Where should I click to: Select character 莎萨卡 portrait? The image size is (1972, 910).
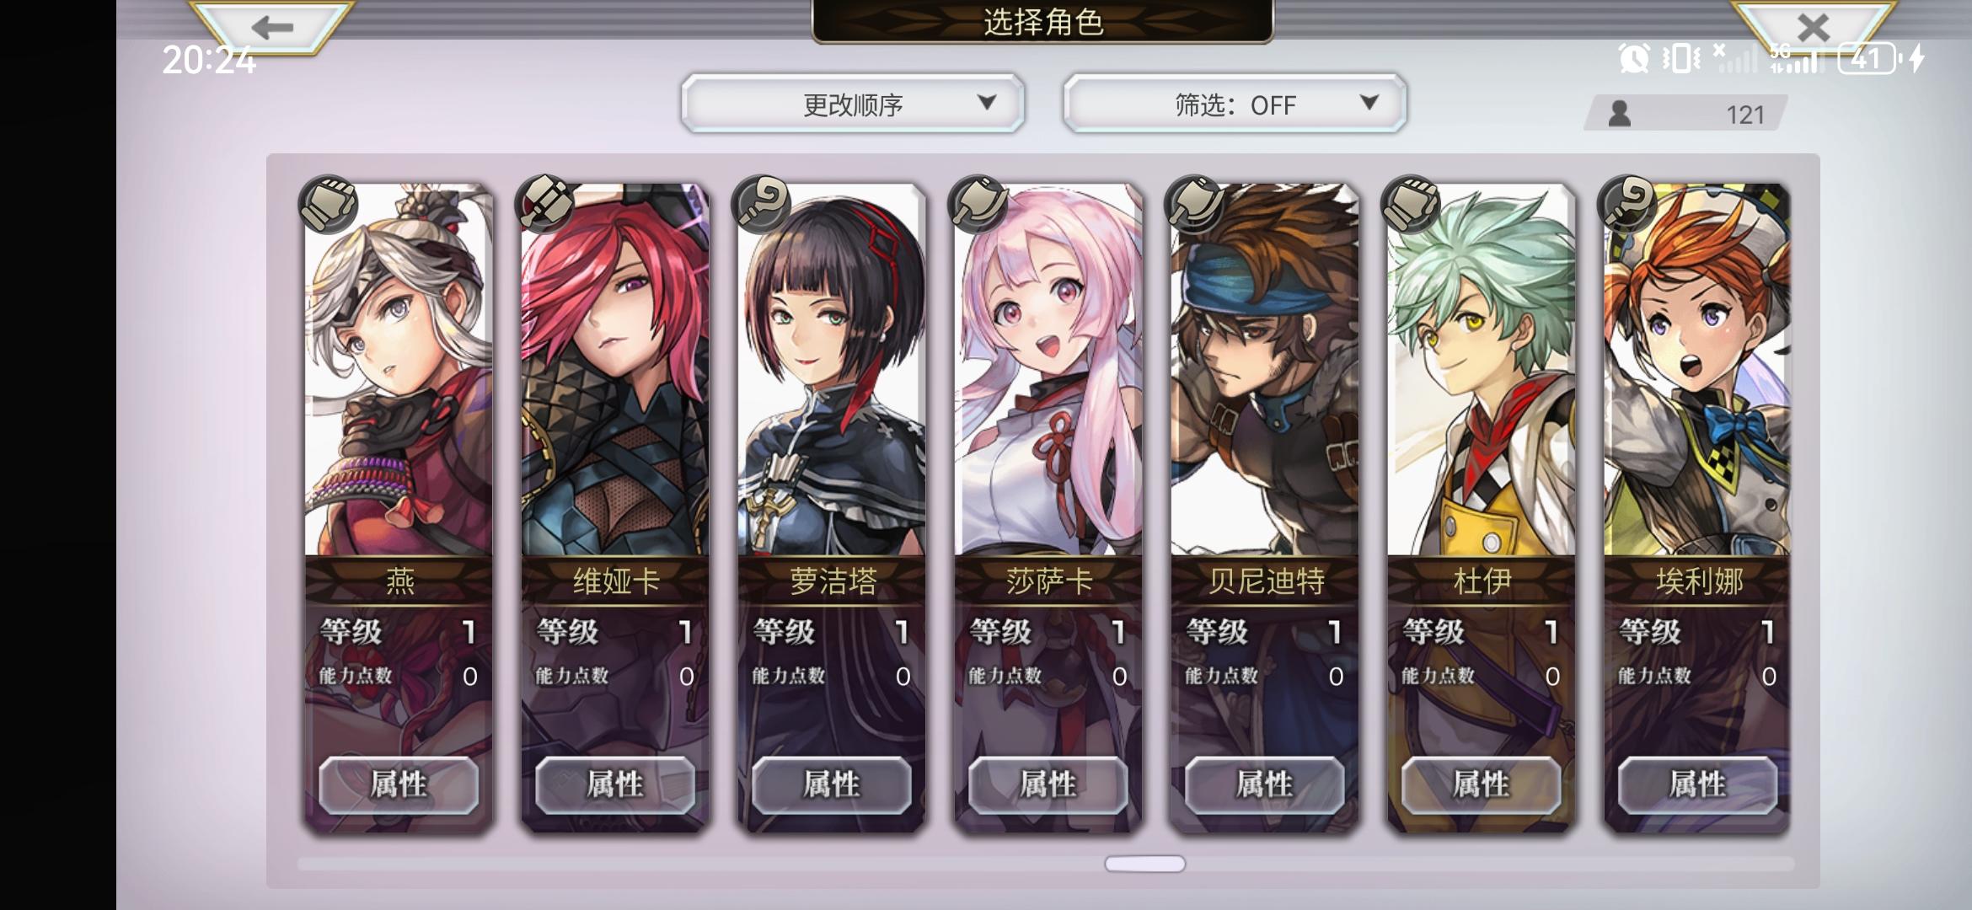pos(1048,371)
